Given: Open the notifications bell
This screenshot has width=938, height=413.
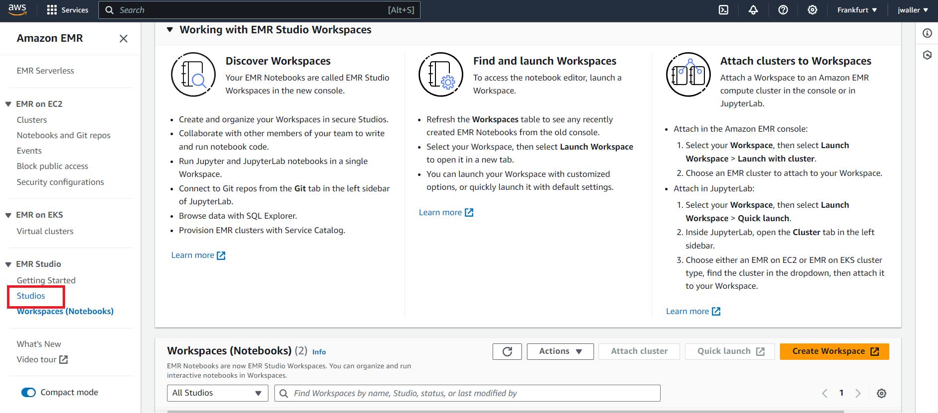Looking at the screenshot, I should point(754,10).
